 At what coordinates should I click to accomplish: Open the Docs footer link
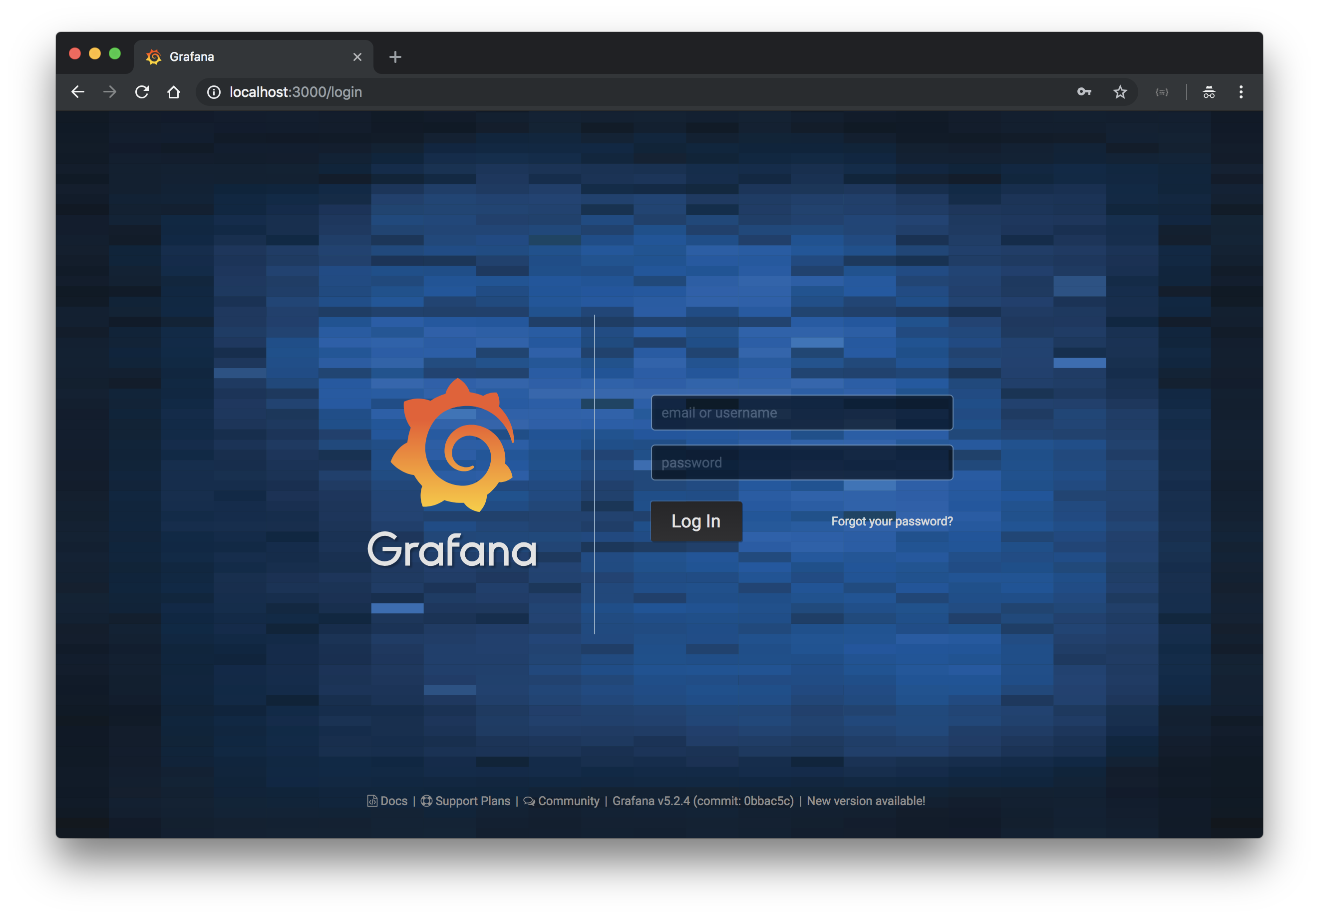[x=393, y=801]
